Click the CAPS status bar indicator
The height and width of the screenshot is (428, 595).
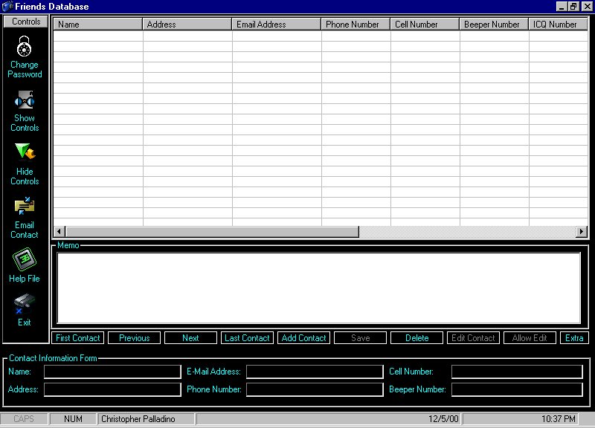(24, 419)
